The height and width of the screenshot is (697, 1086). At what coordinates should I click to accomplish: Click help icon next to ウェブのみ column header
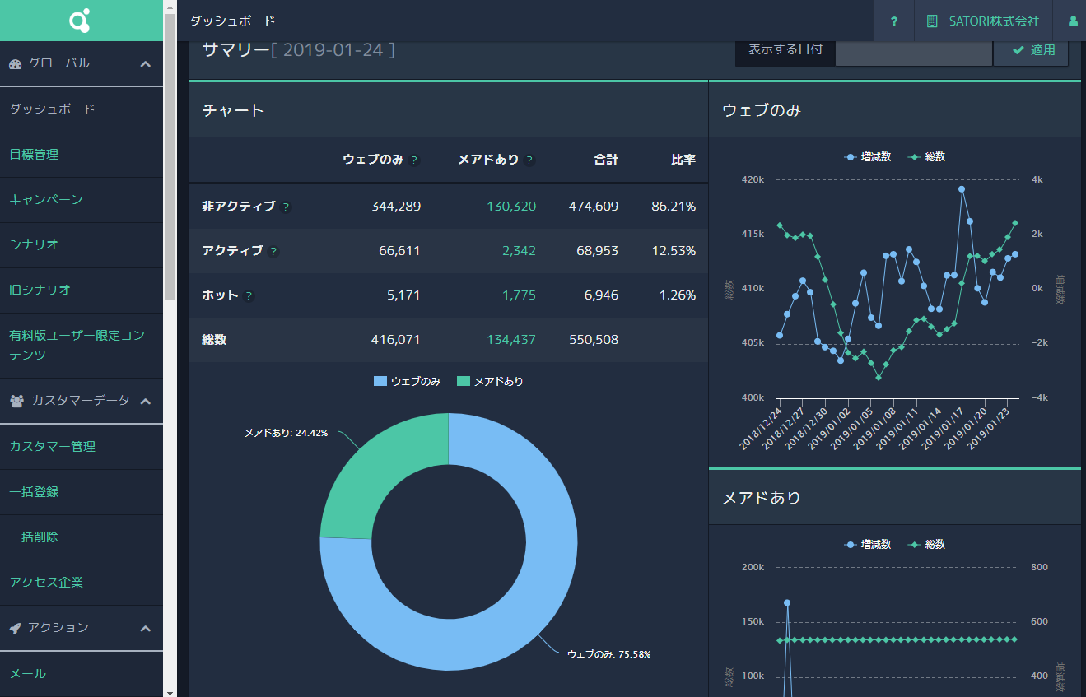[x=414, y=160]
